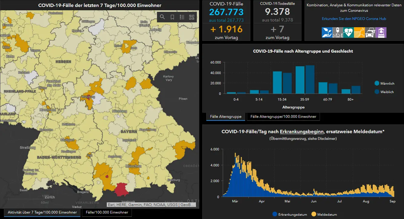Click the blue plant-in-hand hub icon
Screen dimensions: 404x219
pyautogui.click(x=327, y=33)
